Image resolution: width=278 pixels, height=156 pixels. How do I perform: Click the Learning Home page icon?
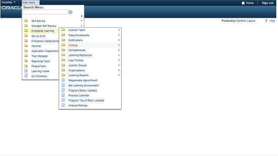tap(26, 71)
